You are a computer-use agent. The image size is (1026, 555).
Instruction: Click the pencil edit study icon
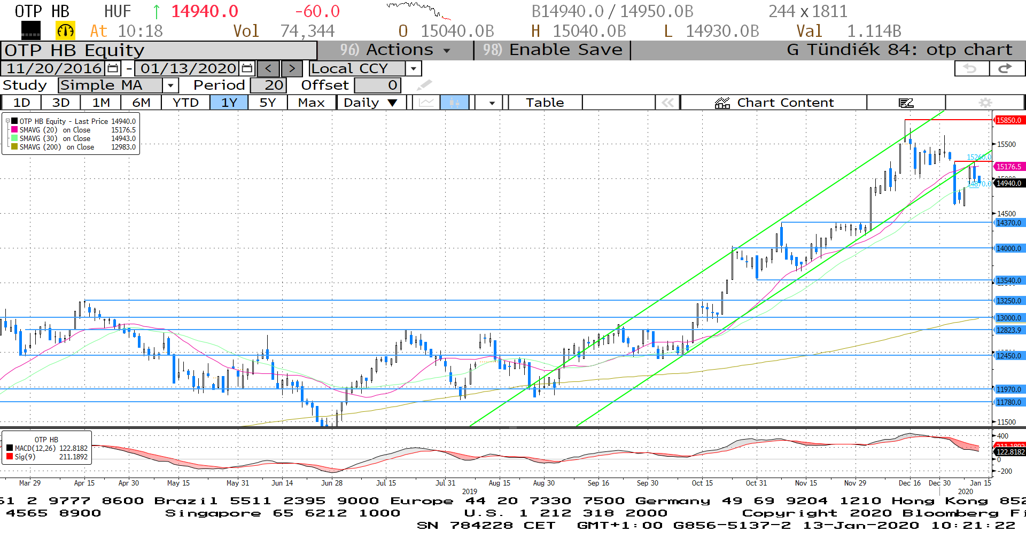pyautogui.click(x=424, y=85)
